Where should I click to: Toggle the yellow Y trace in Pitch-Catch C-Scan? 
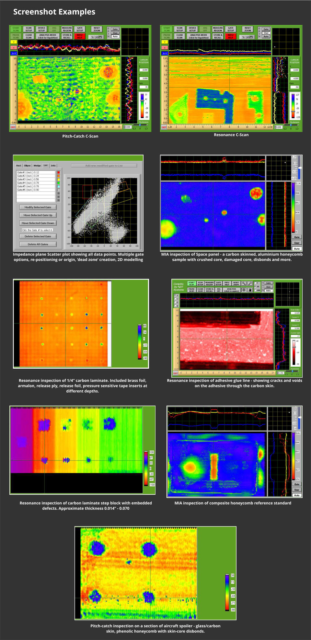(14, 42)
